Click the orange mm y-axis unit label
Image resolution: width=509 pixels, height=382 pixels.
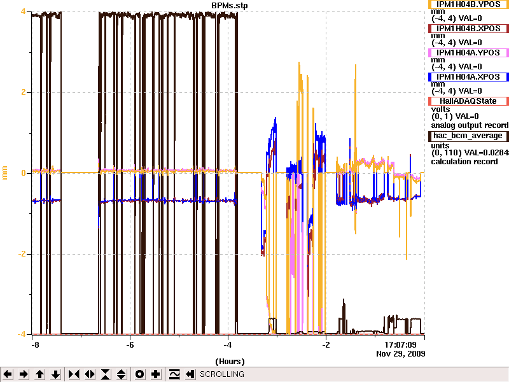(5, 173)
